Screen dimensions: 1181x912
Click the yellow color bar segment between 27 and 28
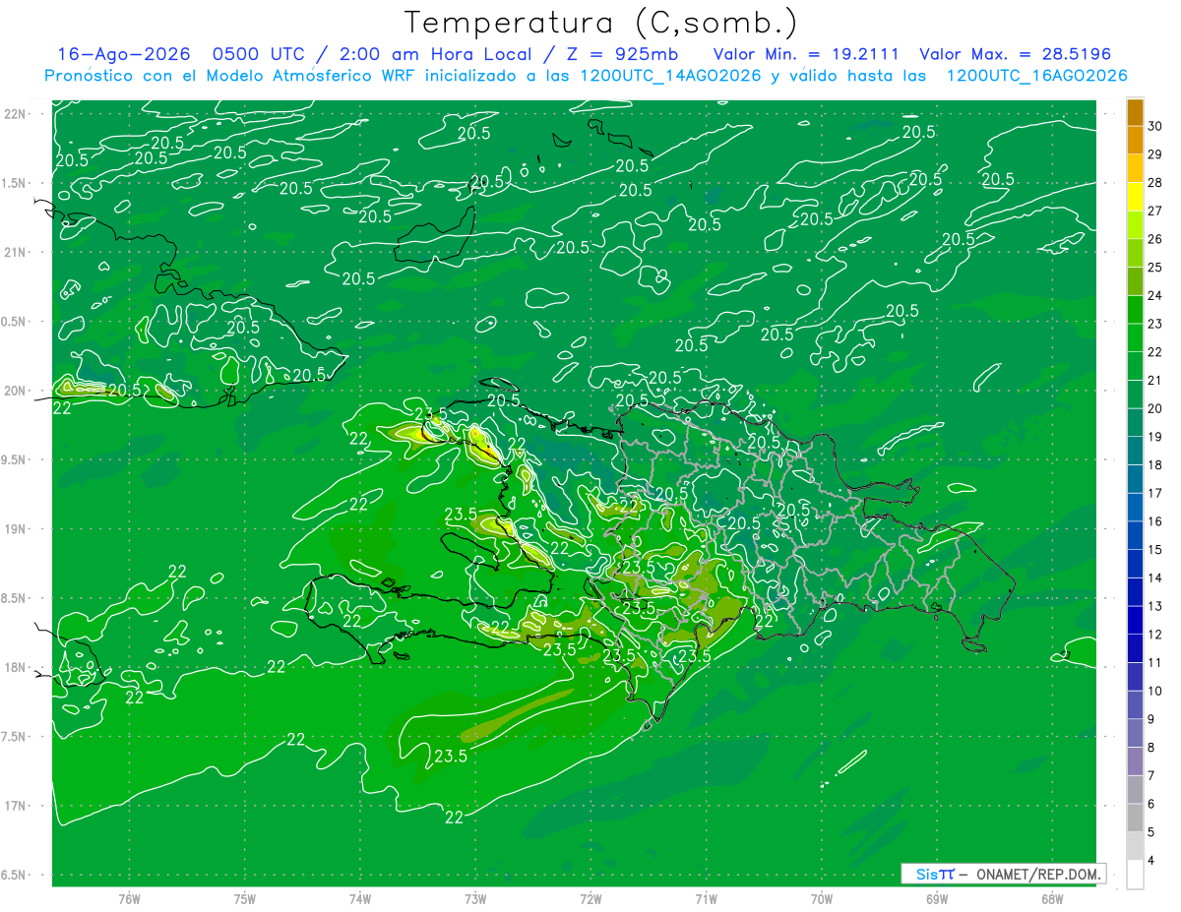pos(1135,196)
